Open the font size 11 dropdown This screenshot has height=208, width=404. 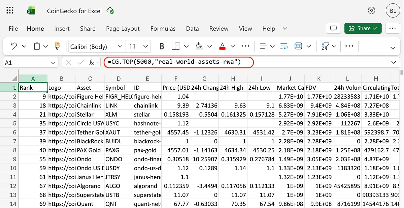pos(146,47)
